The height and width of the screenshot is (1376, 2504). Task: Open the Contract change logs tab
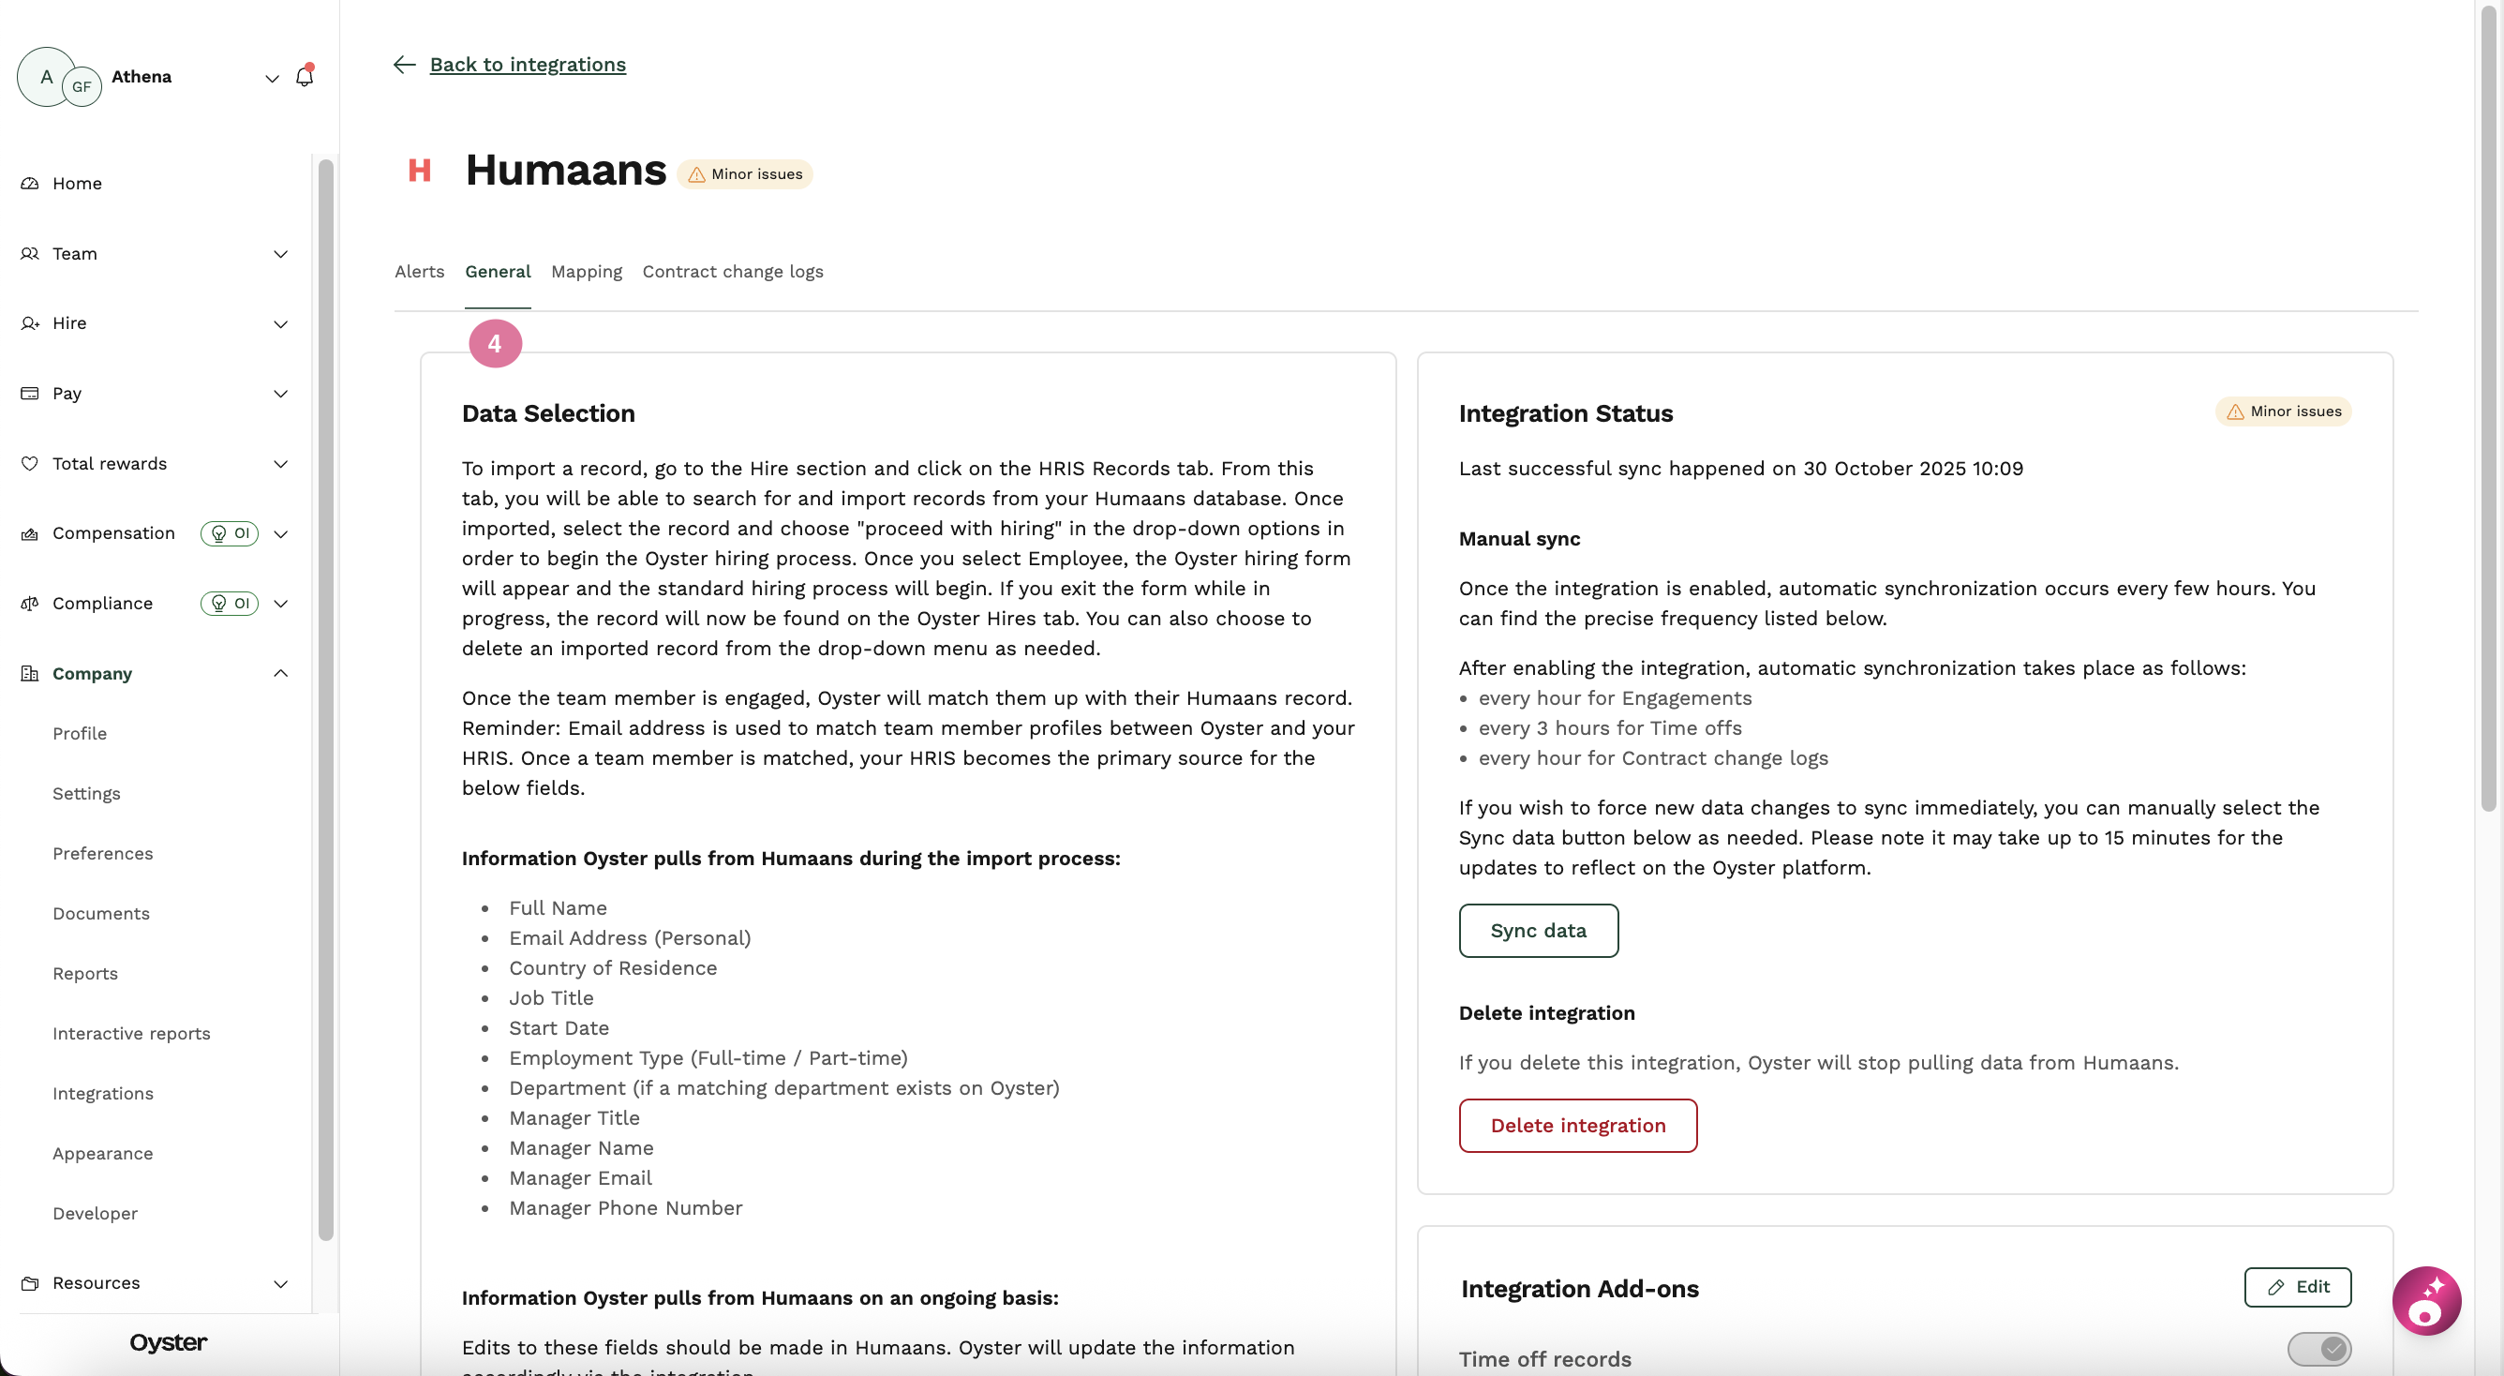[x=732, y=271]
